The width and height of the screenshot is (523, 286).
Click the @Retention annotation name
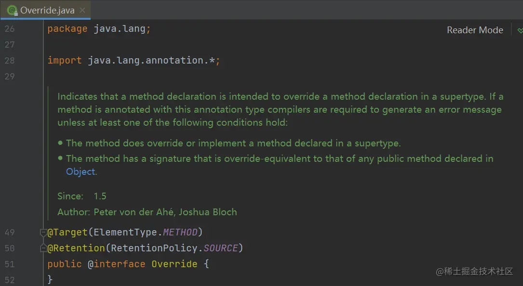(76, 248)
